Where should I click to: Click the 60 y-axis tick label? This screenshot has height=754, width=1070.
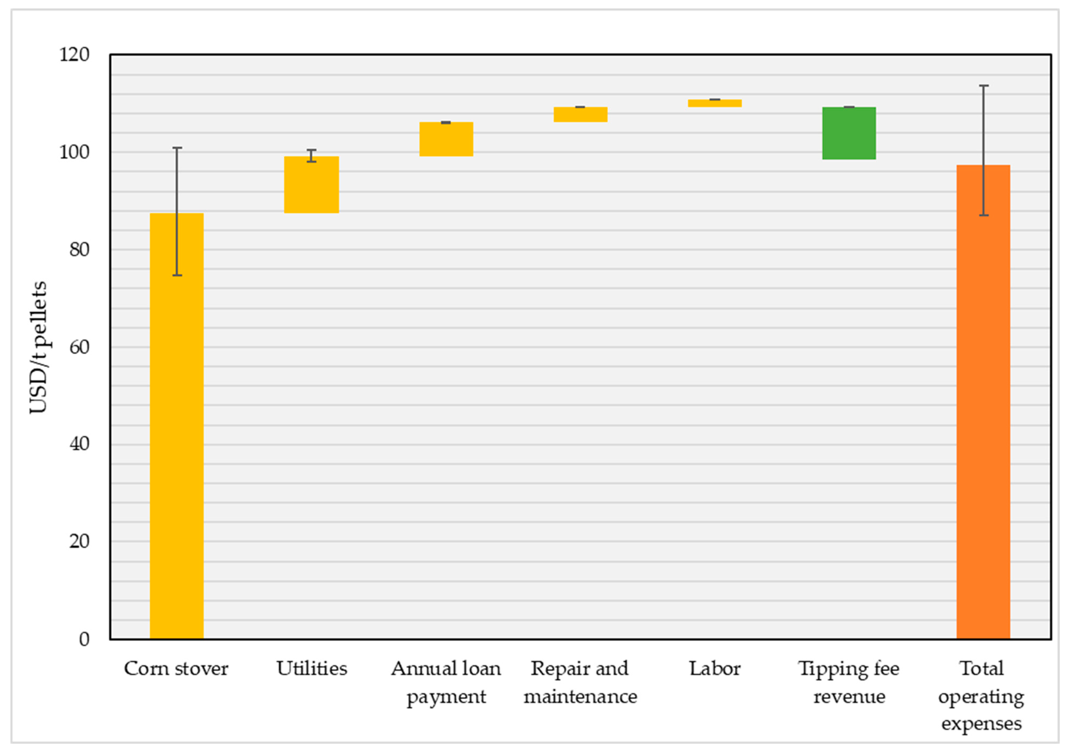(79, 347)
